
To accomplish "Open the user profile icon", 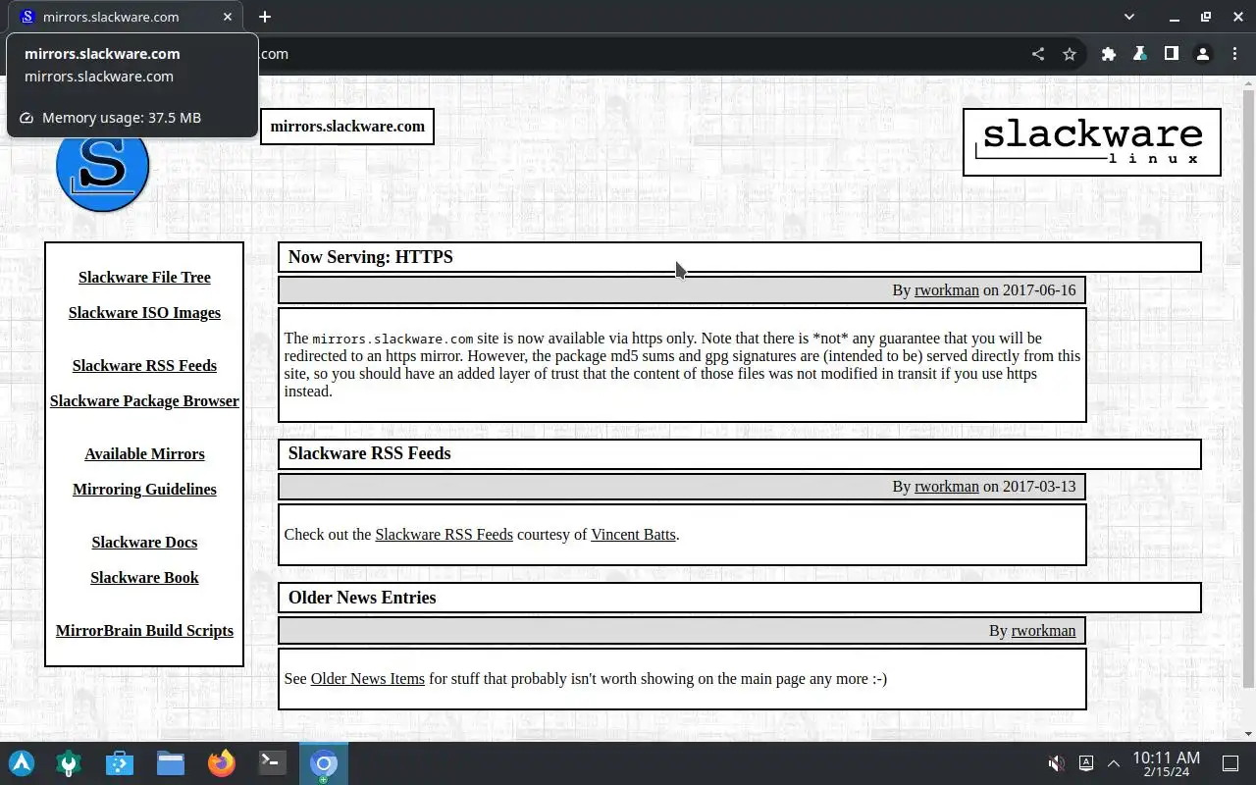I will (x=1202, y=54).
